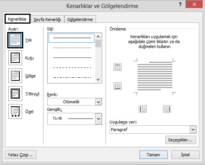Click the style list down arrow
Screen dimensions: 205x165
tap(98, 80)
